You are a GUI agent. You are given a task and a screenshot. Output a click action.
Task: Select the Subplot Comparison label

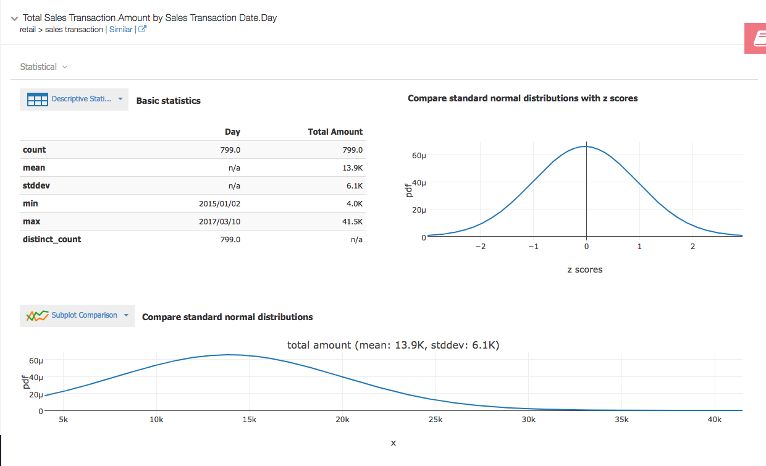point(84,315)
